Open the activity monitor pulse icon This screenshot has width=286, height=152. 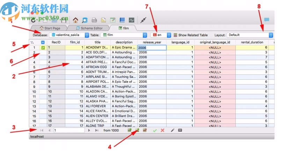click(x=132, y=20)
